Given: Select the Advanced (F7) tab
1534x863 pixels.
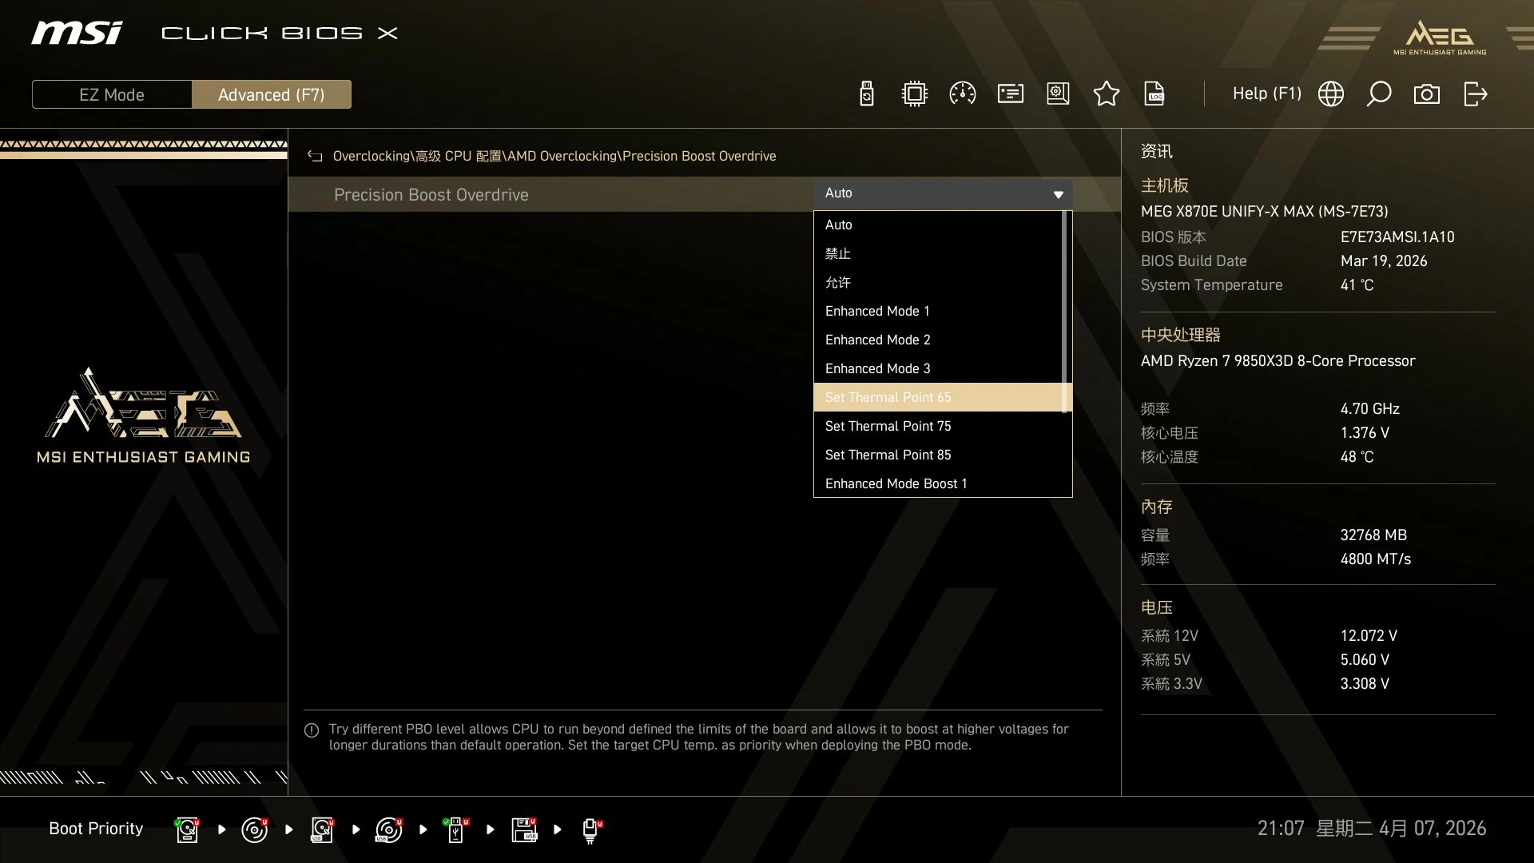Looking at the screenshot, I should pos(271,94).
